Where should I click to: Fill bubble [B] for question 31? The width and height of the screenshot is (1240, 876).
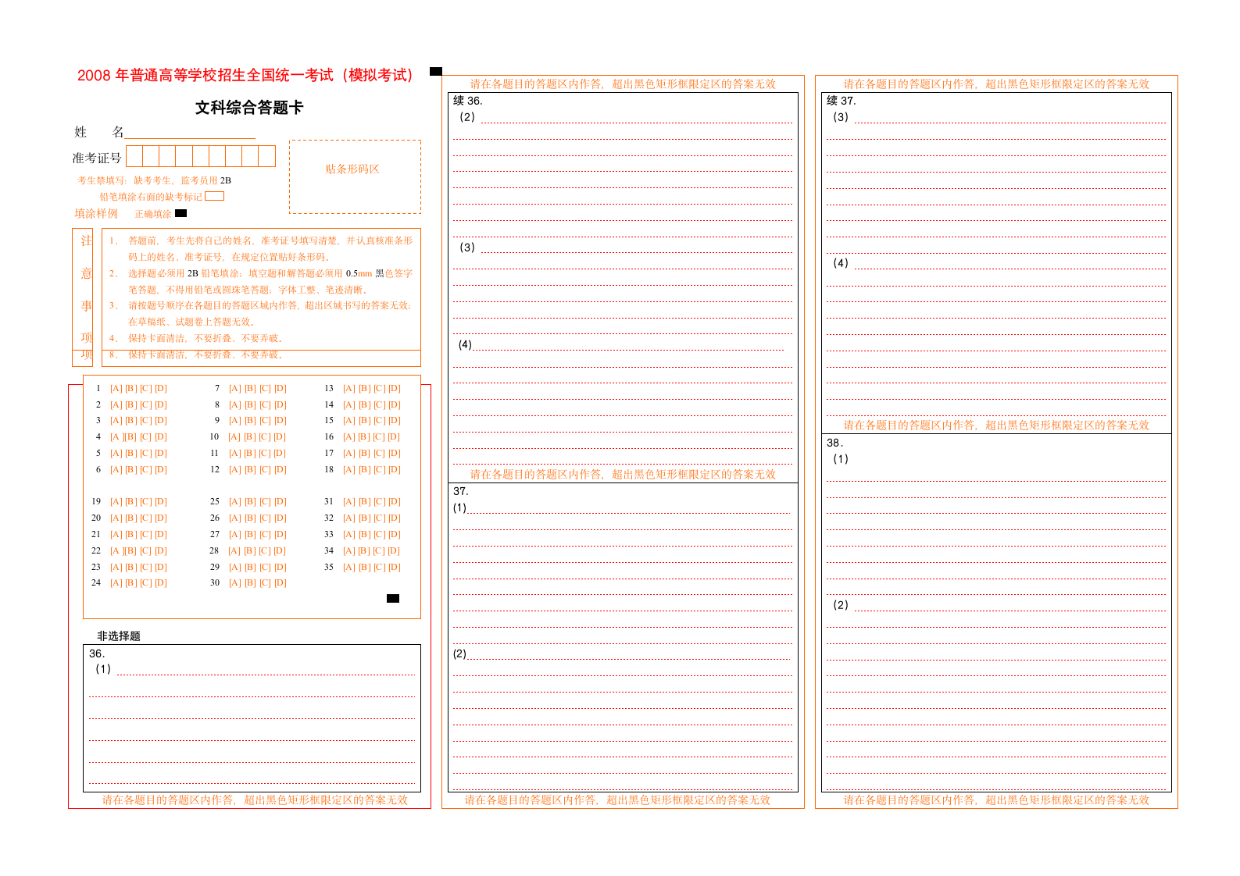tap(364, 501)
